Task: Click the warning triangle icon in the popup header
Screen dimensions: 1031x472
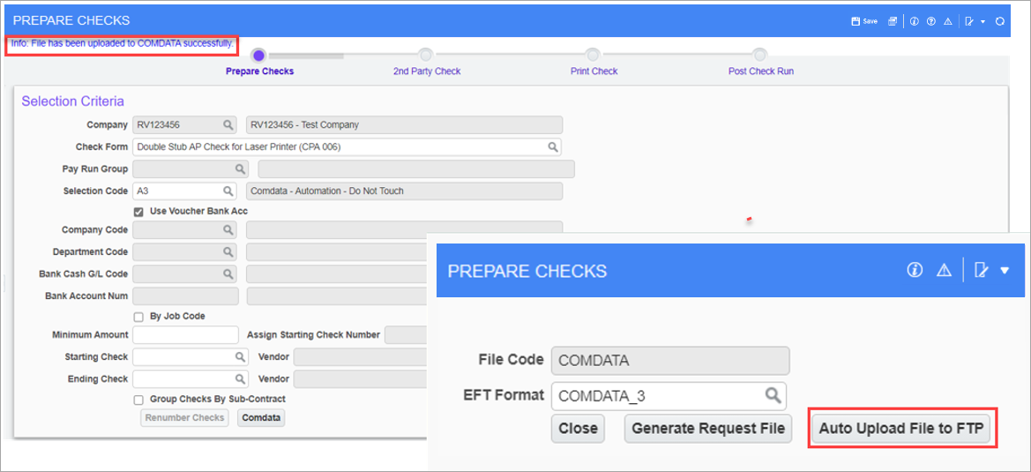Action: tap(945, 270)
